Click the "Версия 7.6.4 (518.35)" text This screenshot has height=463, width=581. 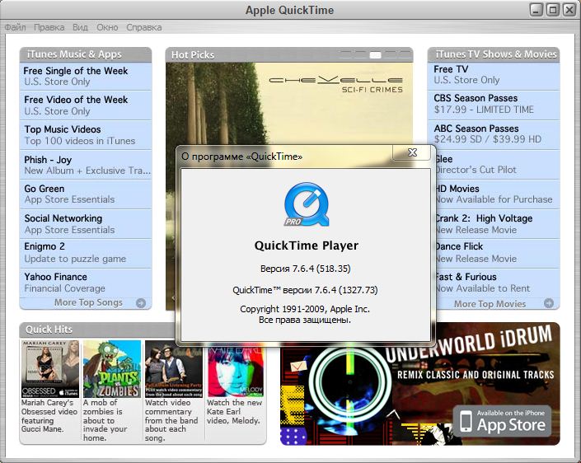305,269
